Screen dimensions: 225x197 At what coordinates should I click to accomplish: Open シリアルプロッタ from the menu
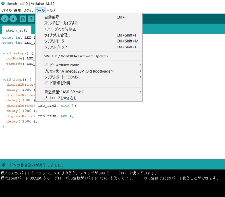point(89,47)
